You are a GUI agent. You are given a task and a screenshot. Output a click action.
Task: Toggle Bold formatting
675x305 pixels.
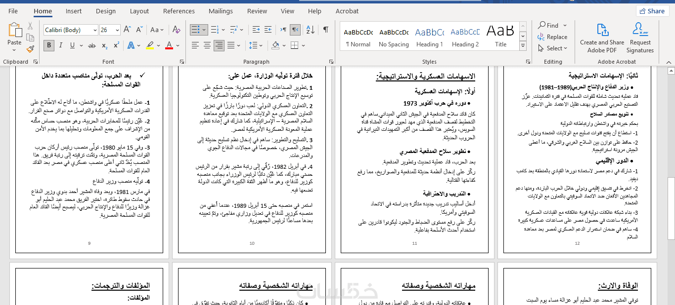click(48, 45)
